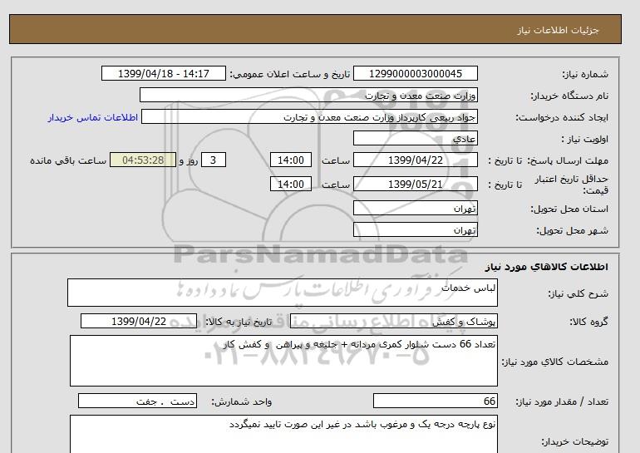Click the مشخصات کالای مورد نیاز text area
The width and height of the screenshot is (640, 453).
tap(283, 361)
